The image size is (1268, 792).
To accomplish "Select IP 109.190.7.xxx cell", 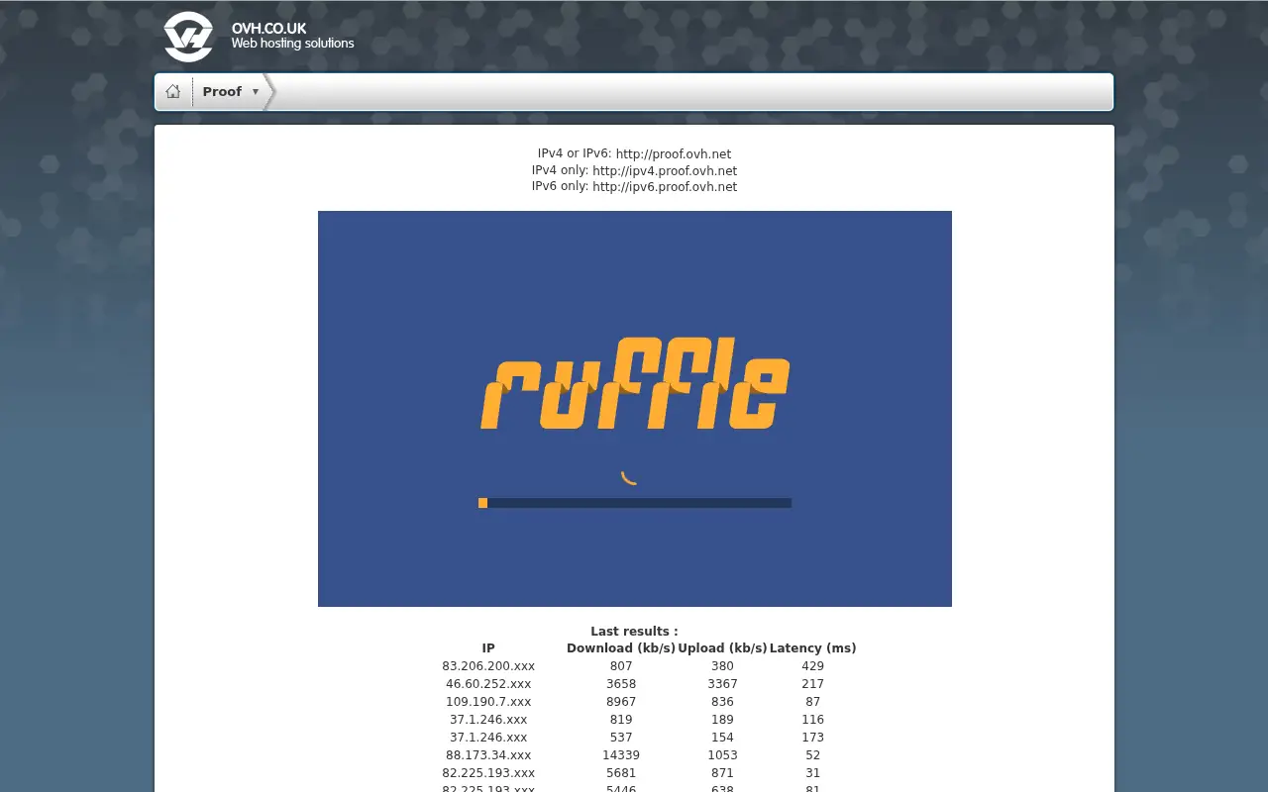I will pos(488,702).
